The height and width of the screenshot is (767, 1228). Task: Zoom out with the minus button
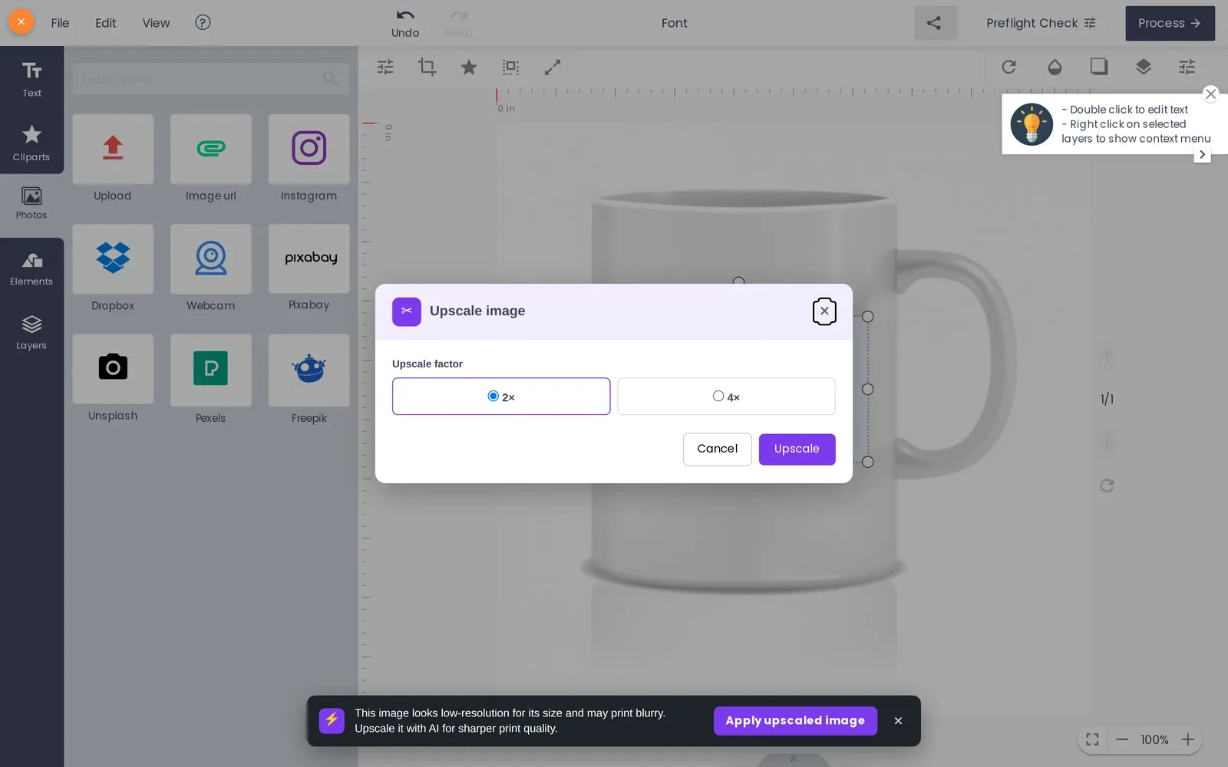(x=1122, y=739)
